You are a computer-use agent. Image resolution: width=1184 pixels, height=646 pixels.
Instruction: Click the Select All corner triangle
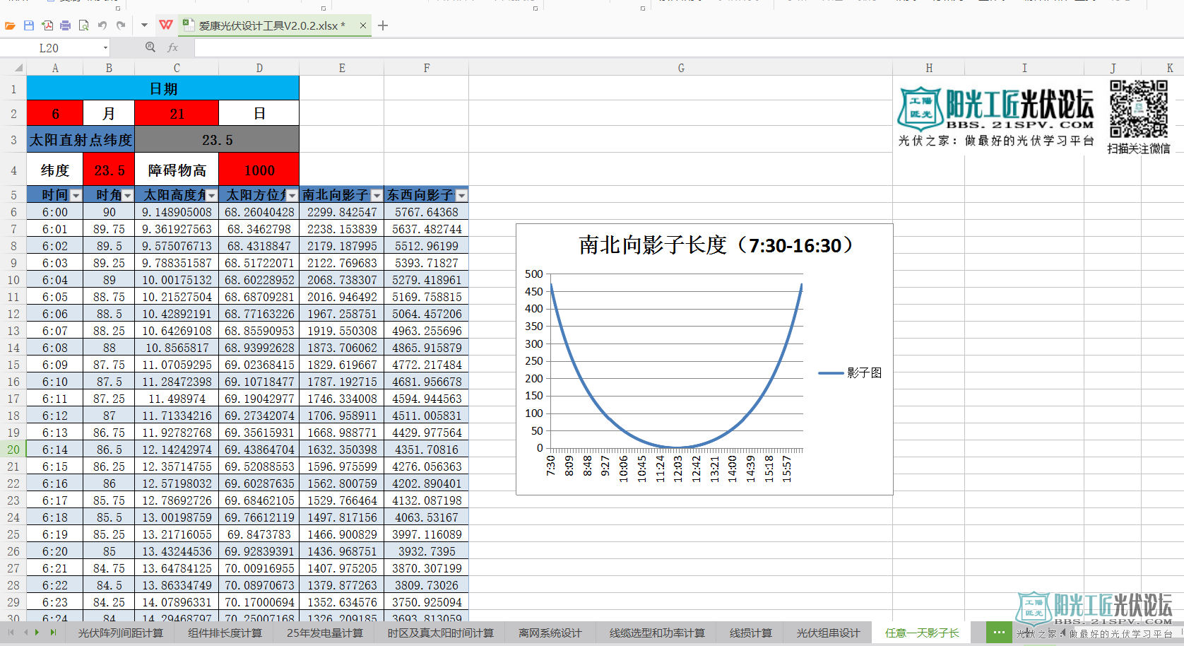point(19,69)
